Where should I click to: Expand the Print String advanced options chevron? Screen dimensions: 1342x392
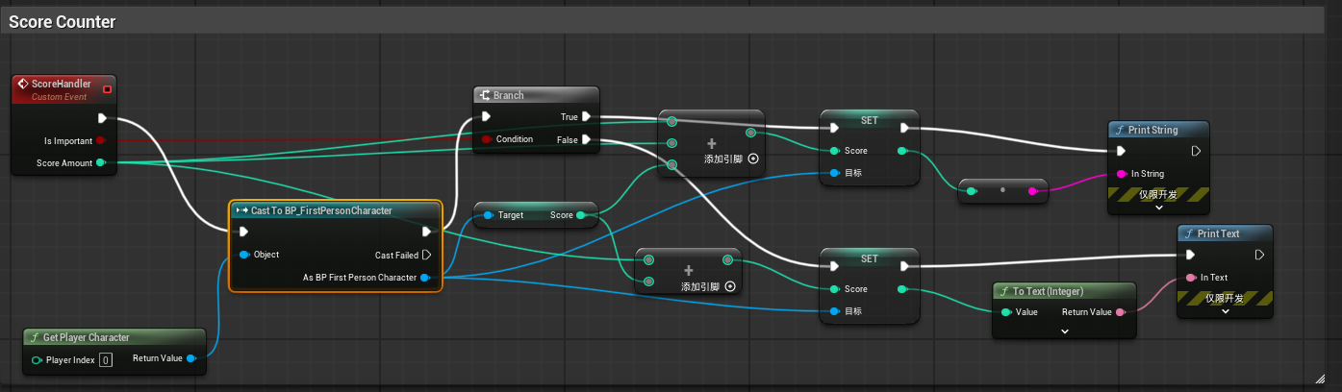(1158, 207)
